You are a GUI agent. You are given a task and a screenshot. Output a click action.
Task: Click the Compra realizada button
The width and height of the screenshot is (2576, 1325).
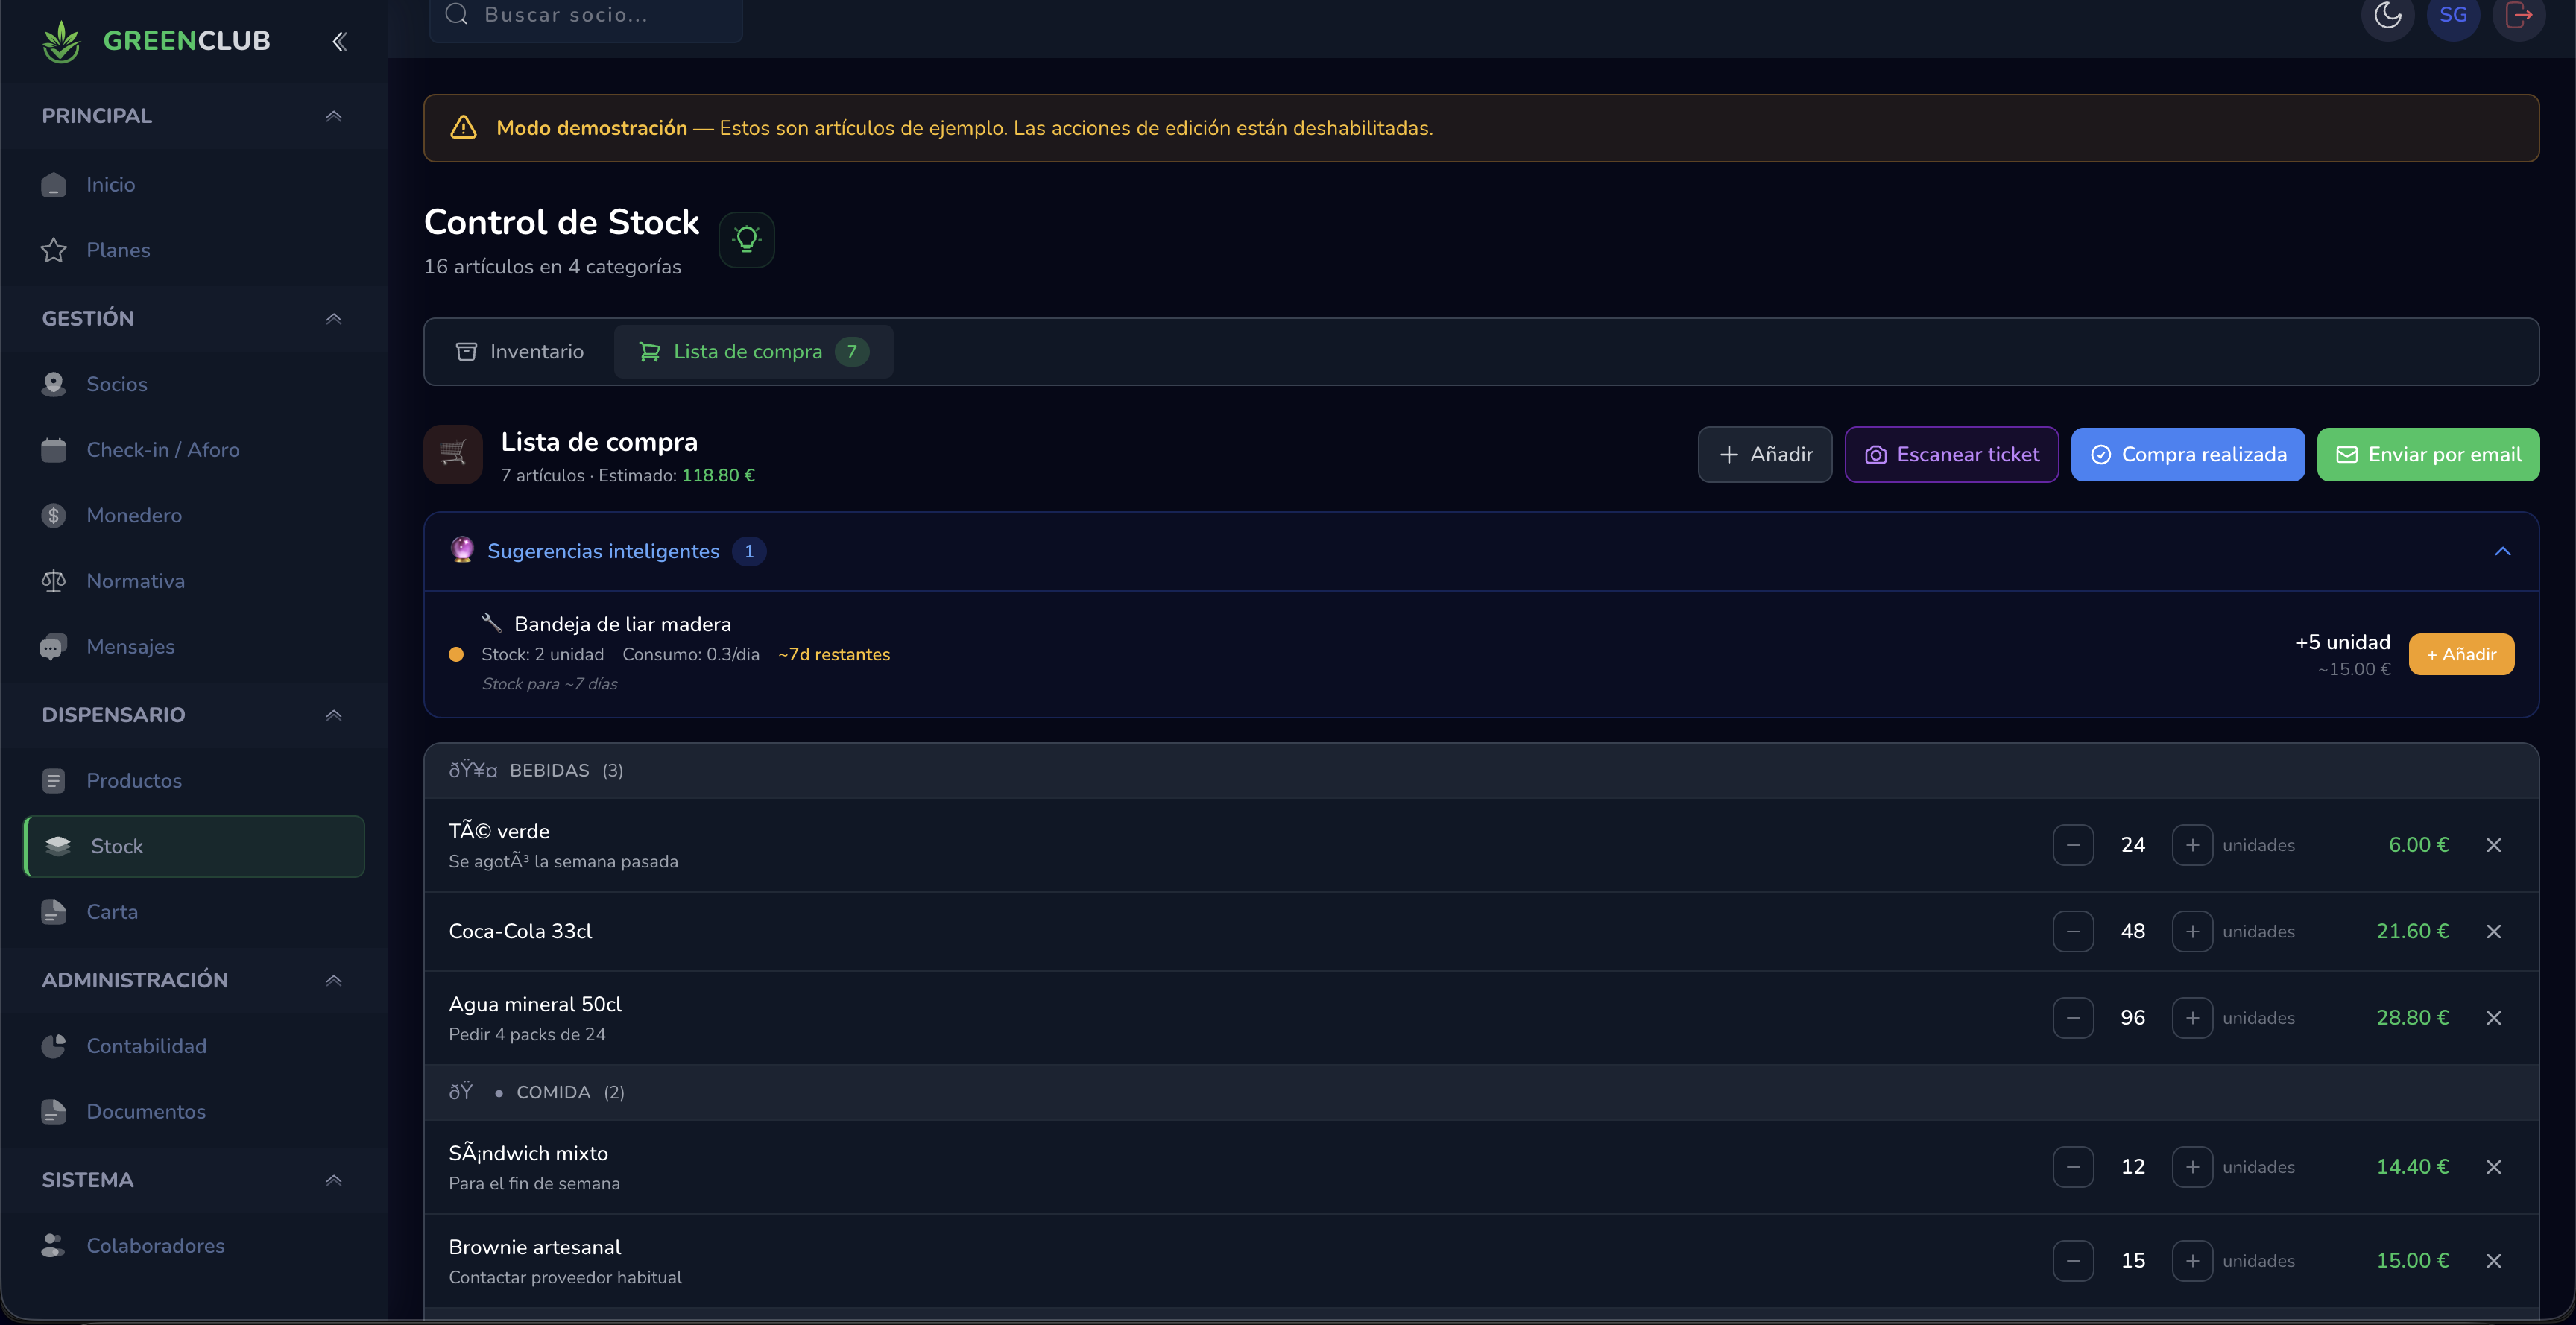point(2188,454)
